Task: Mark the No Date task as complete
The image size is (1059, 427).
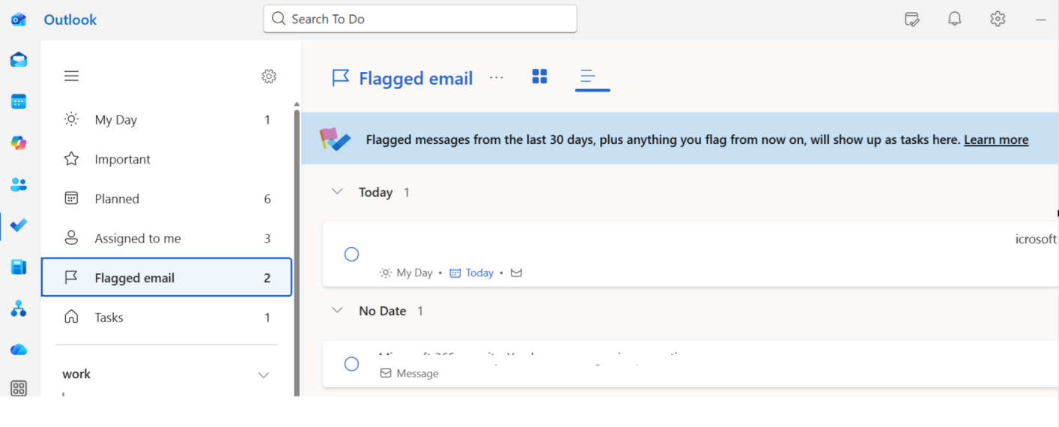Action: point(351,364)
